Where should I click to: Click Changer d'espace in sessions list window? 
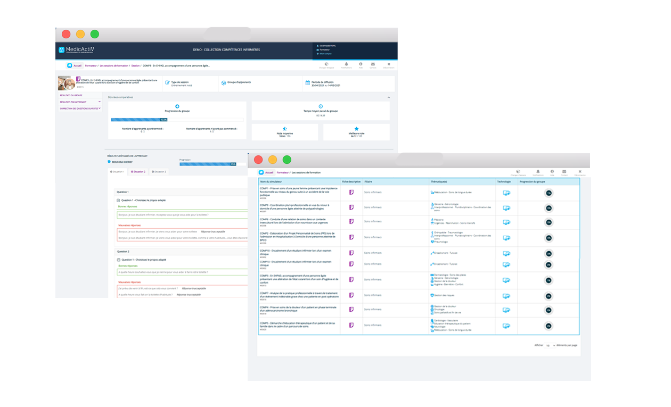click(x=518, y=172)
